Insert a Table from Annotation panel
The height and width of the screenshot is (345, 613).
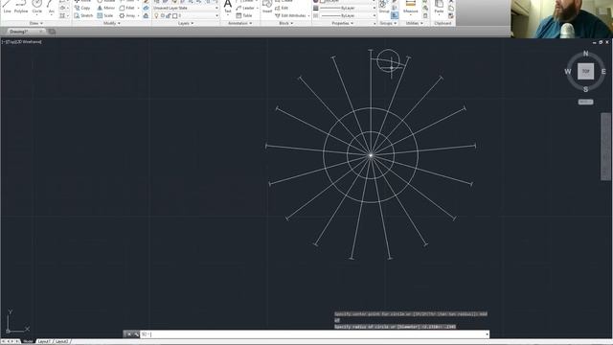pos(244,15)
